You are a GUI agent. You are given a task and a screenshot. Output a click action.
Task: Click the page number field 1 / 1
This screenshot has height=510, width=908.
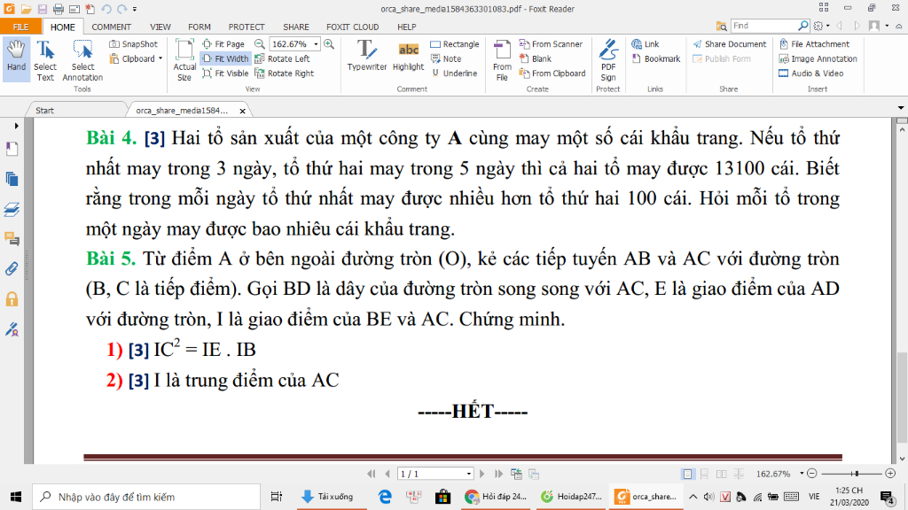click(x=431, y=474)
